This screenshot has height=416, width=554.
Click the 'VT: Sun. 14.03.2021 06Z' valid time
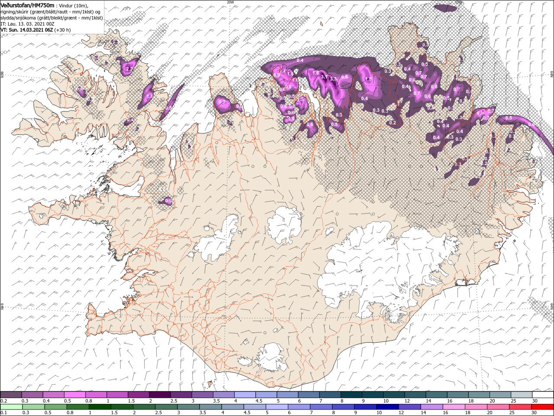point(26,30)
